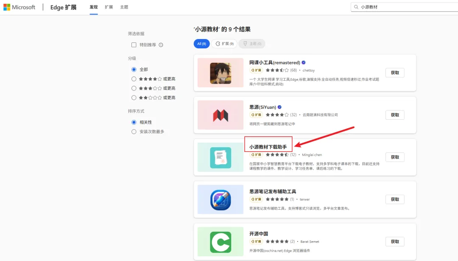The width and height of the screenshot is (458, 261).
Task: Select four stars or higher rating filter
Action: tap(134, 79)
